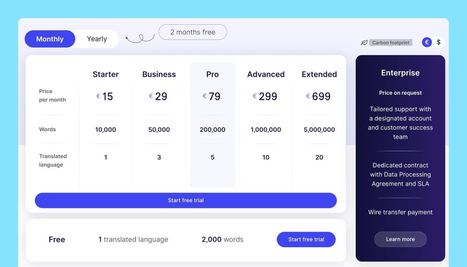The width and height of the screenshot is (467, 267).
Task: Open Learn more in the Enterprise card
Action: coord(400,239)
